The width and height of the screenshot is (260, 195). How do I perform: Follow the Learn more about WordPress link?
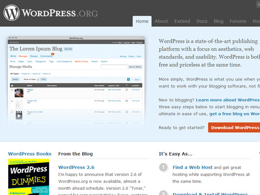228,100
